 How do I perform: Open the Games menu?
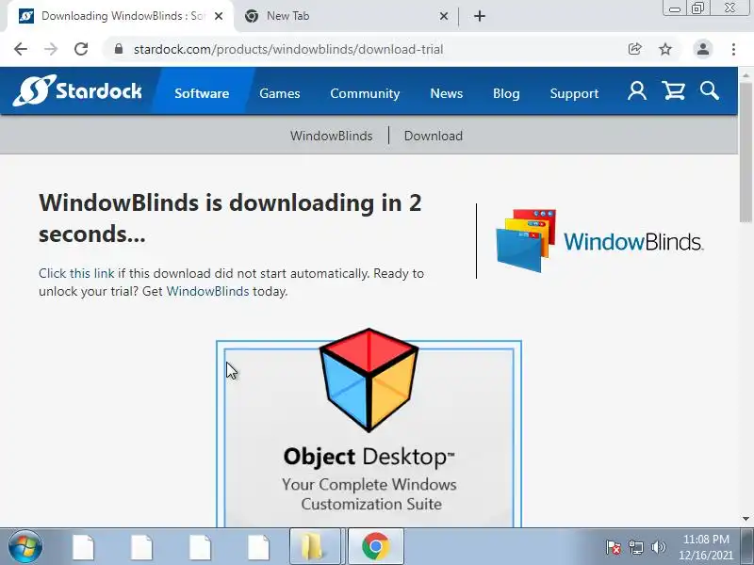click(279, 92)
